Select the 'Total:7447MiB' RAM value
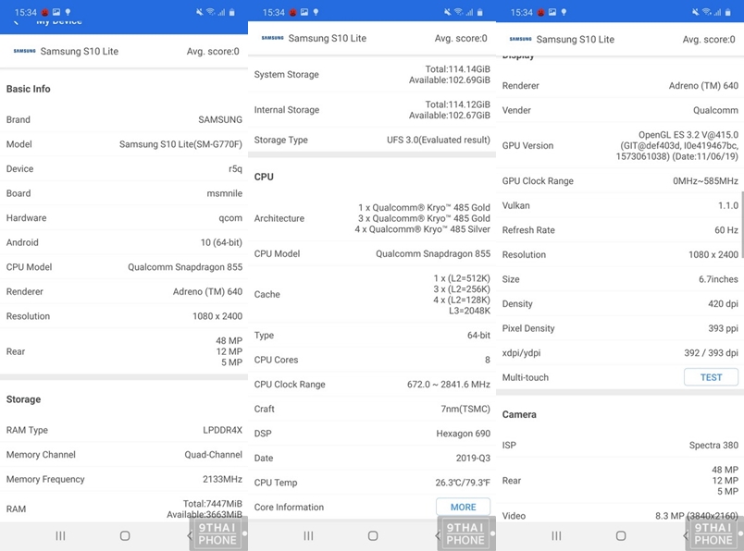Screen dimensions: 744x551 [x=213, y=504]
